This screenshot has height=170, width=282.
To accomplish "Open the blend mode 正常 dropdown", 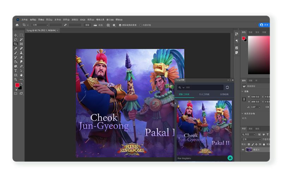I will pos(252,139).
